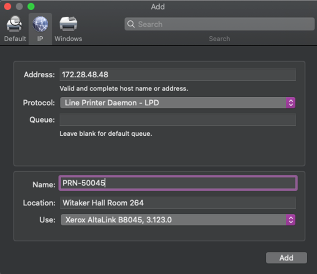Click the Name field containing PRN-50045

pos(178,184)
